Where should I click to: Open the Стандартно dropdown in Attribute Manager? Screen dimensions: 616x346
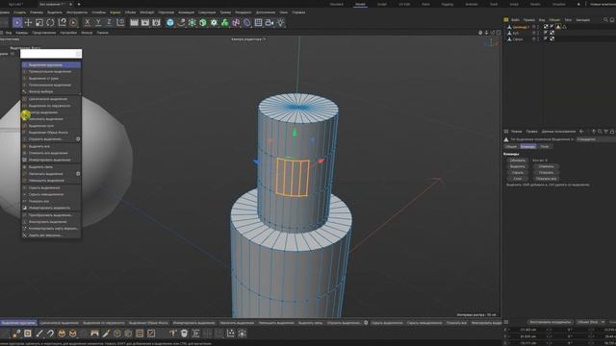(596, 139)
